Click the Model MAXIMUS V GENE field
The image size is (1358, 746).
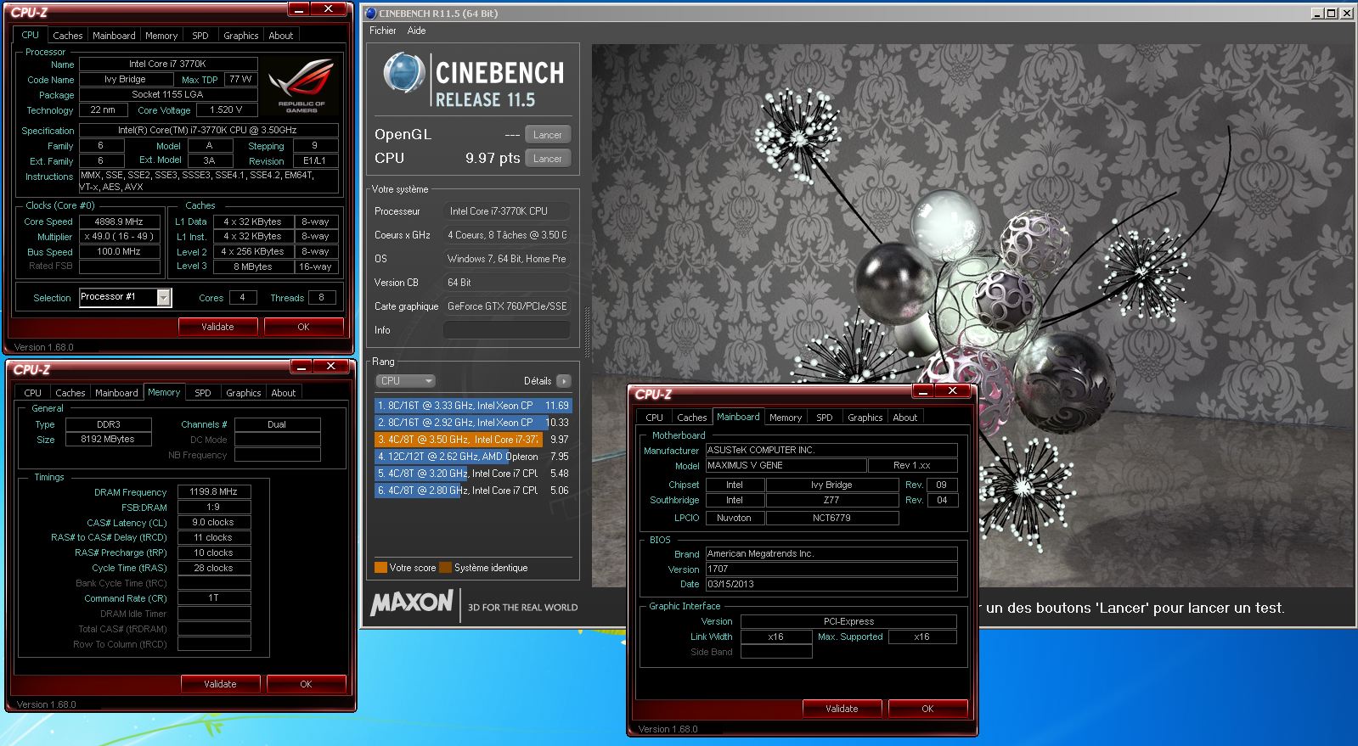[786, 466]
